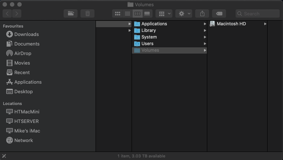Expand the Macintosh HD disclosure arrow
Viewport: 283px width, 160px height.
click(265, 24)
